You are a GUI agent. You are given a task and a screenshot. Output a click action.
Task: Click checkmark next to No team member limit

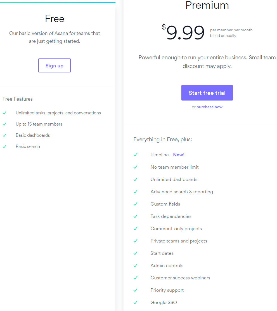[136, 167]
